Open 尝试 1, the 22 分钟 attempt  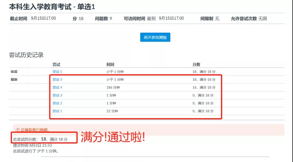coord(57,111)
